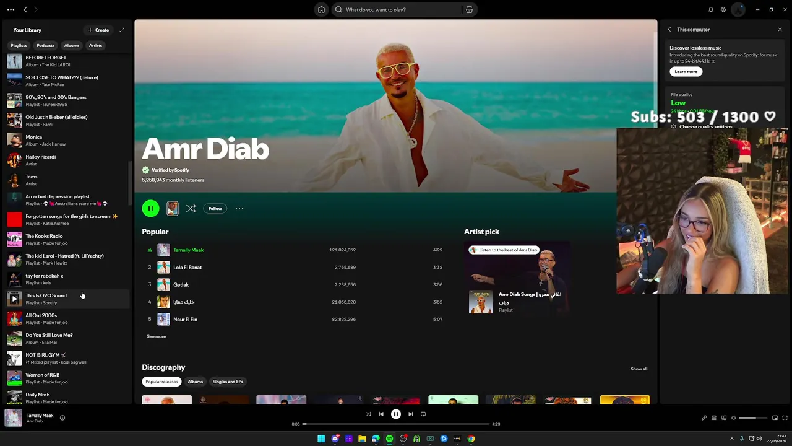Add 'Tamally Maak' to Liked Songs
Viewport: 792px width, 446px height.
(62, 418)
